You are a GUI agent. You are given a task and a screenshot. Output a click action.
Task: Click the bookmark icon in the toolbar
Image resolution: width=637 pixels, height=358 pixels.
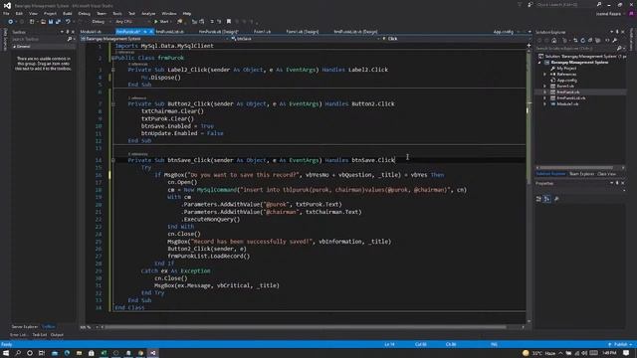pyautogui.click(x=229, y=21)
